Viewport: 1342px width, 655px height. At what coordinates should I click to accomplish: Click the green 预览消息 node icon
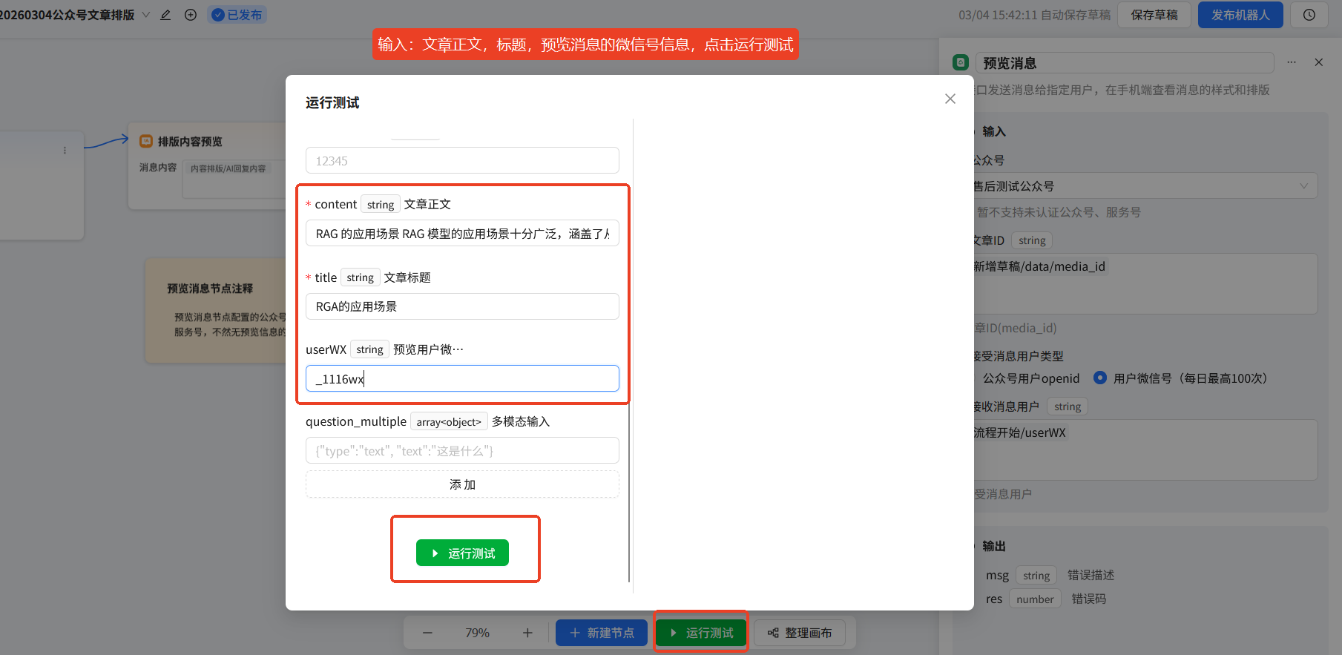tap(961, 62)
